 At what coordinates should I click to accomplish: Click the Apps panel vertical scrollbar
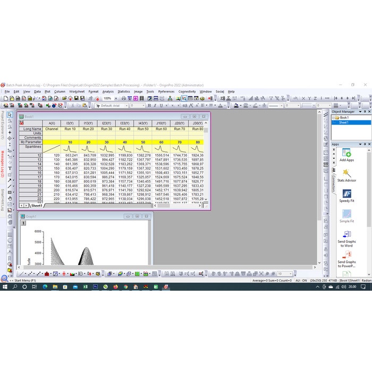click(369, 213)
